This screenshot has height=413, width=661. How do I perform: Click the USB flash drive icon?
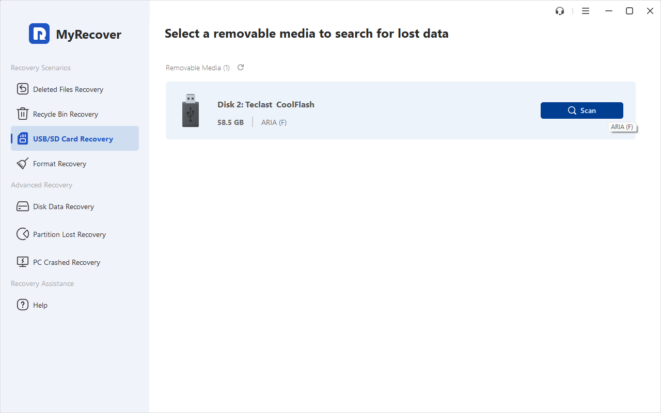coord(191,110)
